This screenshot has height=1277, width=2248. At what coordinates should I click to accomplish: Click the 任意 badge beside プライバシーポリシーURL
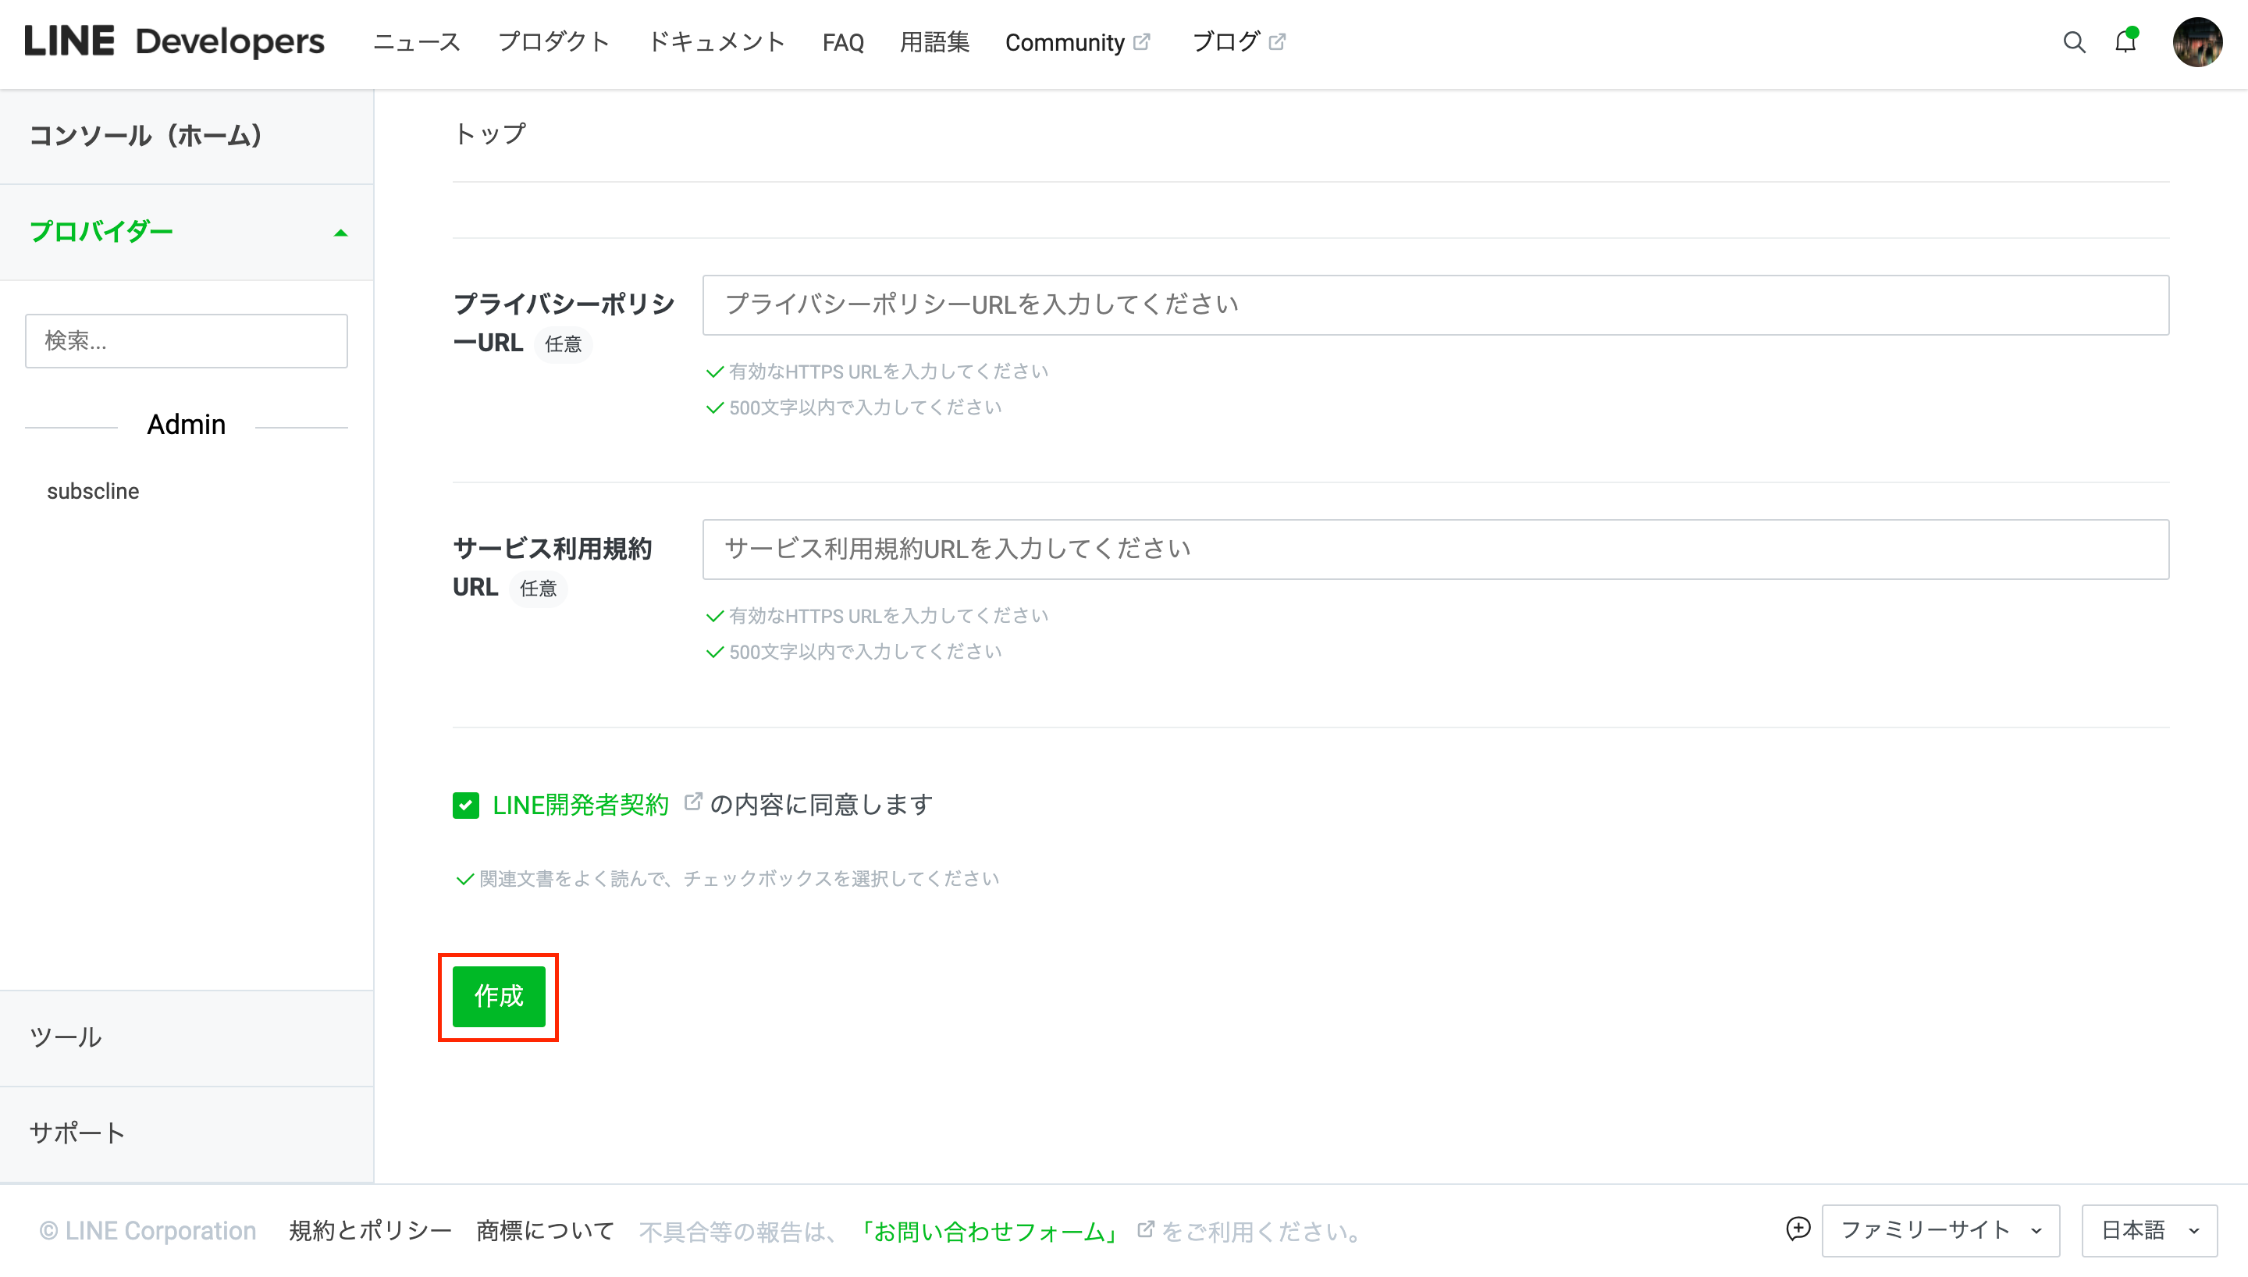(x=563, y=343)
